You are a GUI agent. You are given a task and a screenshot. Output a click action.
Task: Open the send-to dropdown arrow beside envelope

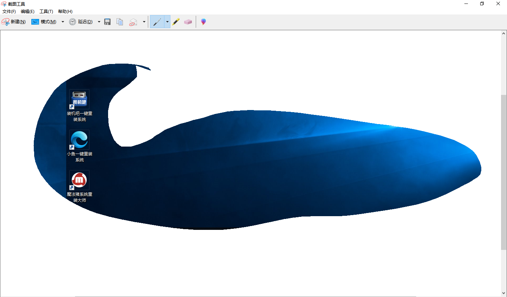click(144, 22)
